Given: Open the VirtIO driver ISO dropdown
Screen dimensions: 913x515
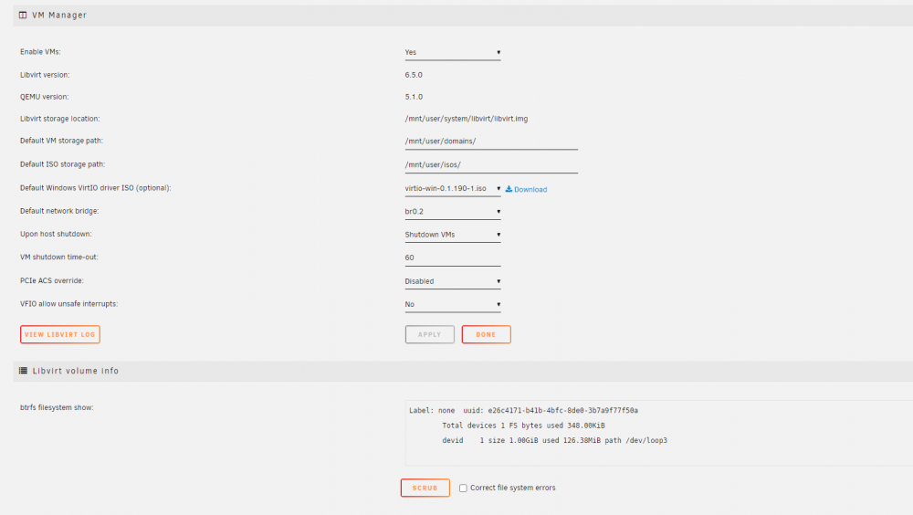Looking at the screenshot, I should click(453, 189).
